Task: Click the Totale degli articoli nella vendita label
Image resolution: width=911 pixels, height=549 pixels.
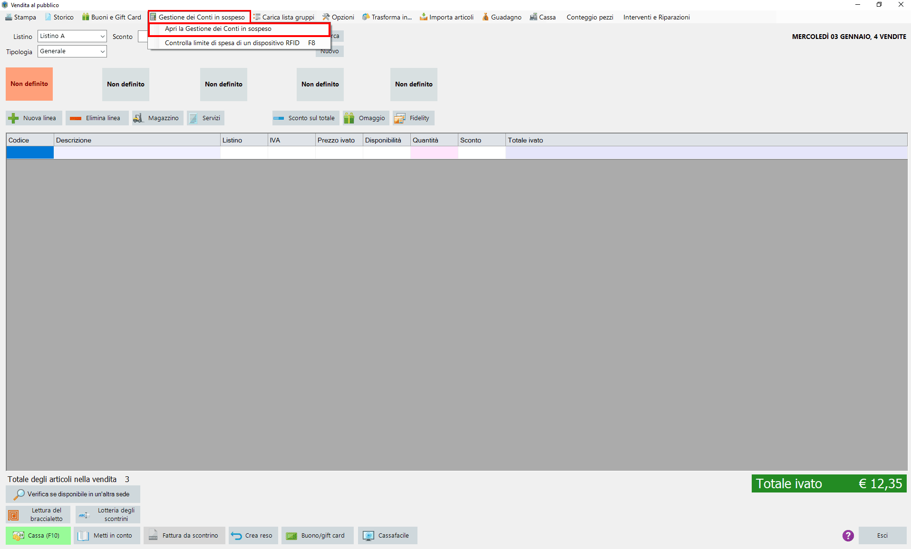Action: (x=62, y=479)
